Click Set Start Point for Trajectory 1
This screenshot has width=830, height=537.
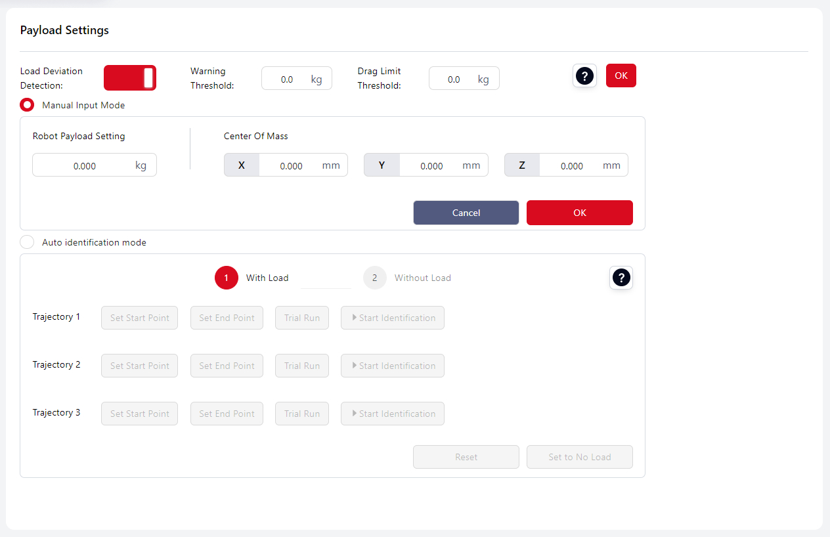139,318
